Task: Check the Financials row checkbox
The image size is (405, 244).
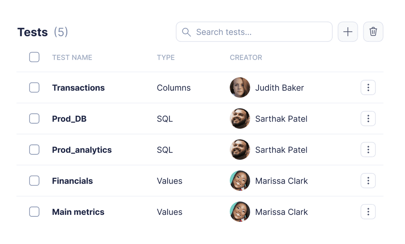Action: tap(34, 180)
